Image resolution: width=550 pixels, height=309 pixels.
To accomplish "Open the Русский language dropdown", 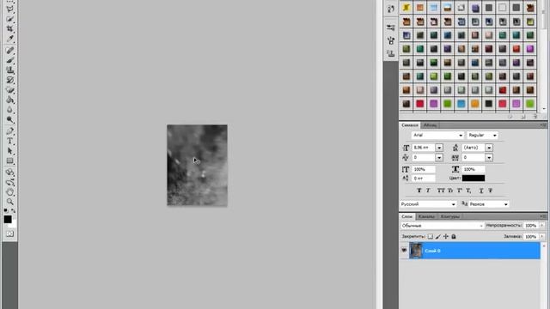I will click(428, 204).
